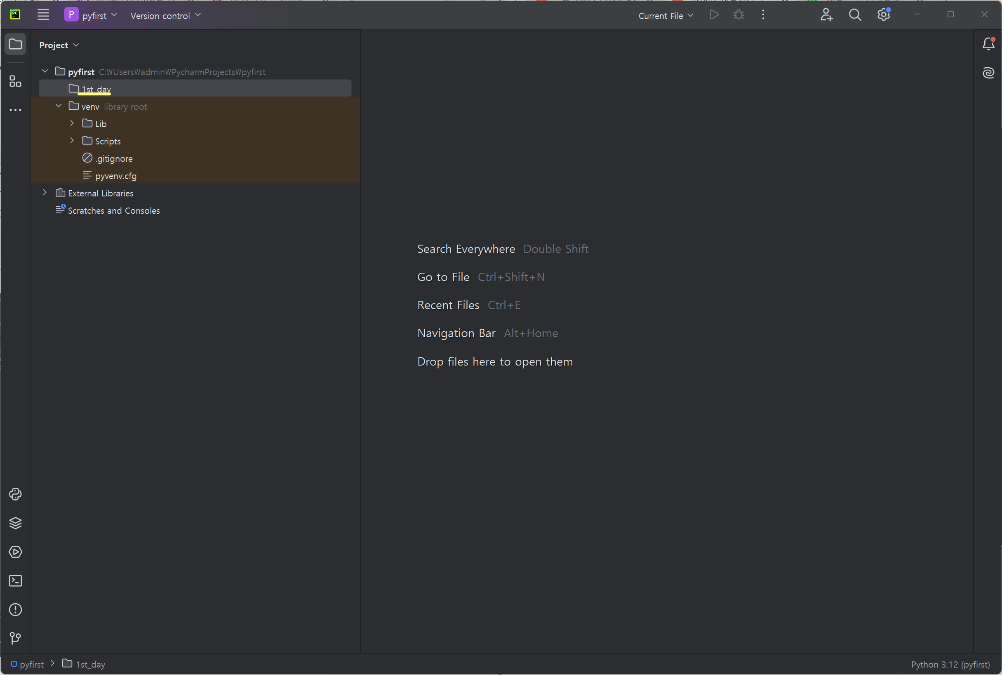The height and width of the screenshot is (675, 1002).
Task: Open the Git version control tool window
Action: pos(16,638)
